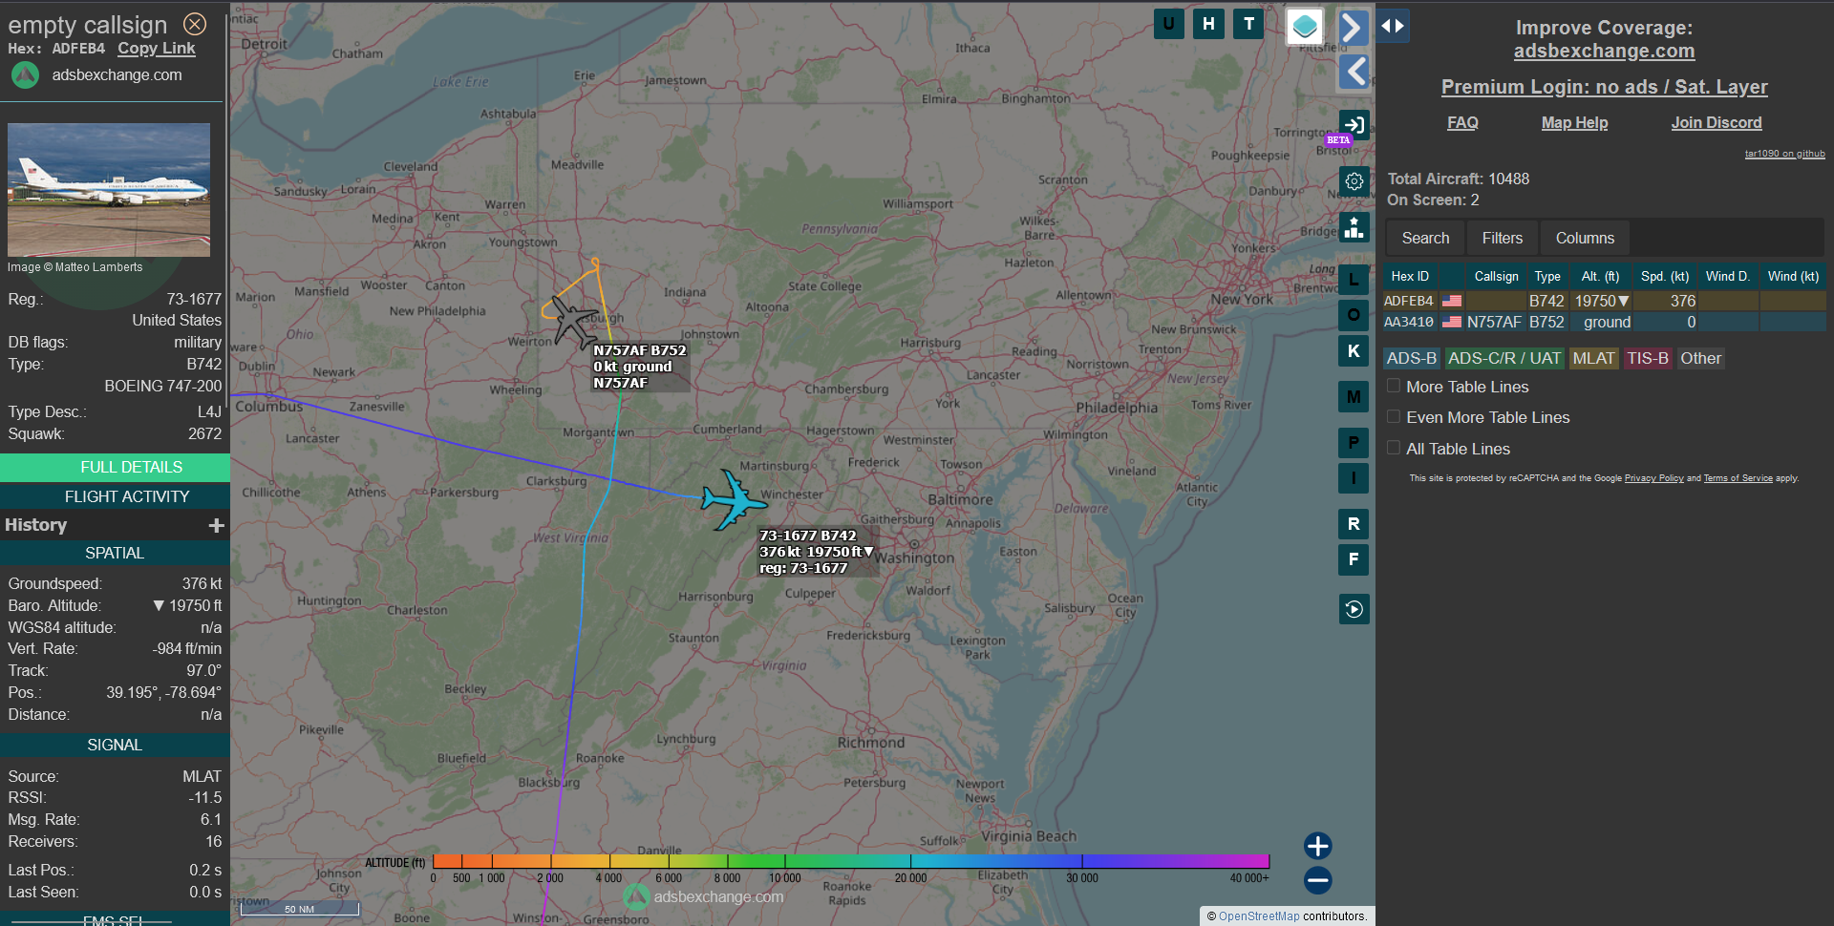
Task: Switch to the Search tab
Action: click(x=1425, y=238)
